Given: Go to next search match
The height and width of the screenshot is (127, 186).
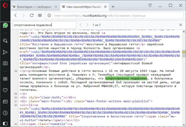Looking at the screenshot, I should click(88, 25).
